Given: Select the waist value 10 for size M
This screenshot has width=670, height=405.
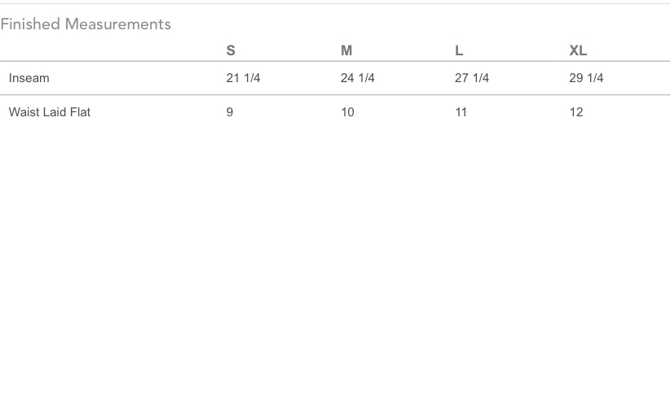Looking at the screenshot, I should point(347,112).
